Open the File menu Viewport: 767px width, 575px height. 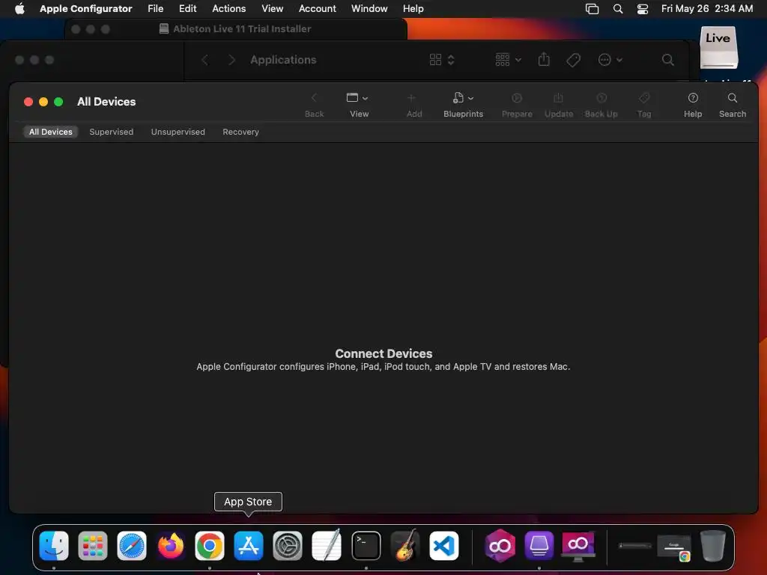click(x=156, y=8)
